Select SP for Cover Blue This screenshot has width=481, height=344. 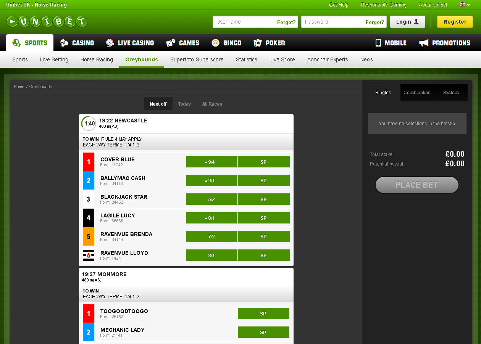point(264,162)
